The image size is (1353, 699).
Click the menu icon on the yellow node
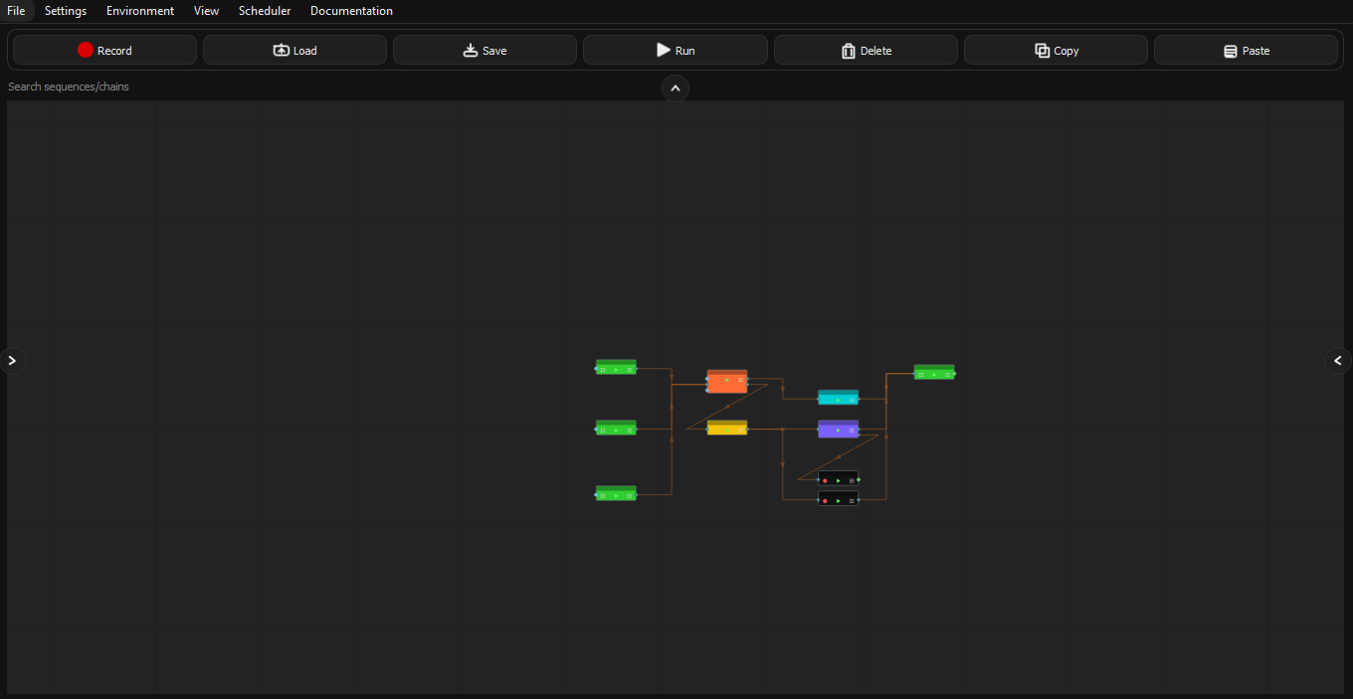coord(741,430)
